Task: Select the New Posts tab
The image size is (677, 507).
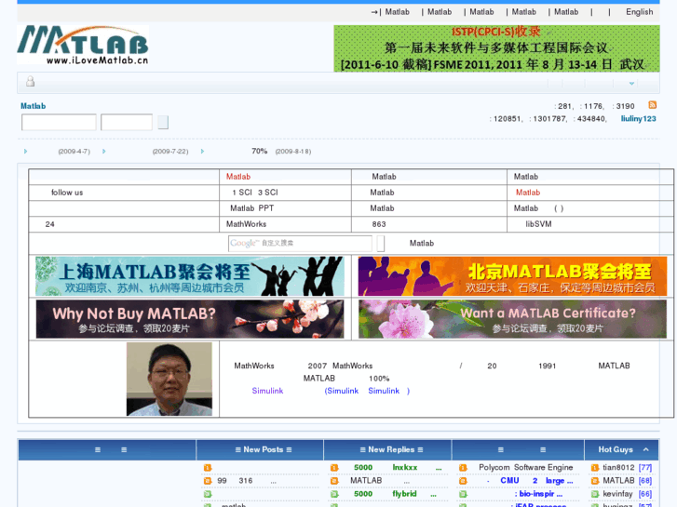Action: [263, 449]
